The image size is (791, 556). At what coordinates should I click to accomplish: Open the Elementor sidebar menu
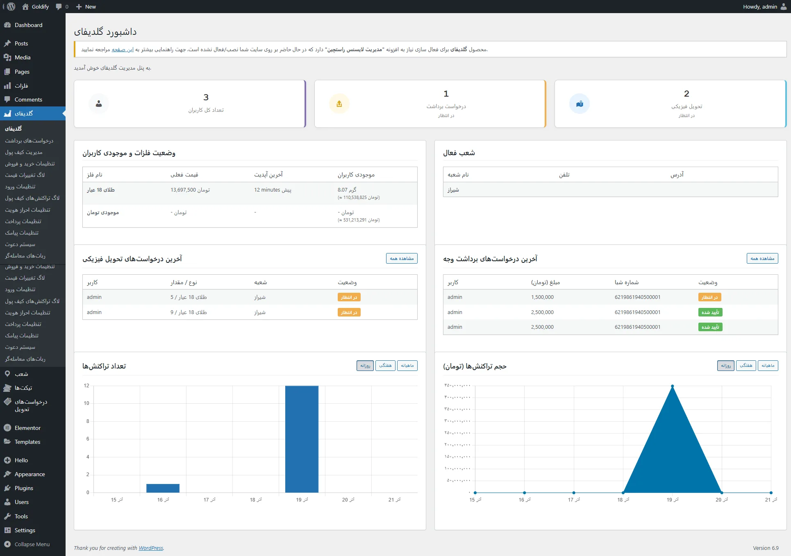27,428
